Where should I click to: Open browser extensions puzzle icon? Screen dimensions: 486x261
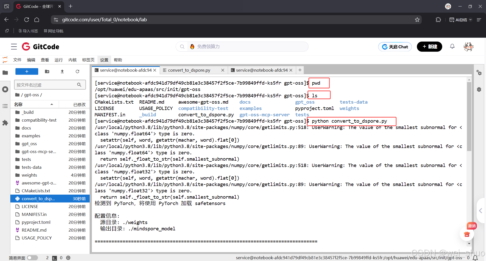438,20
